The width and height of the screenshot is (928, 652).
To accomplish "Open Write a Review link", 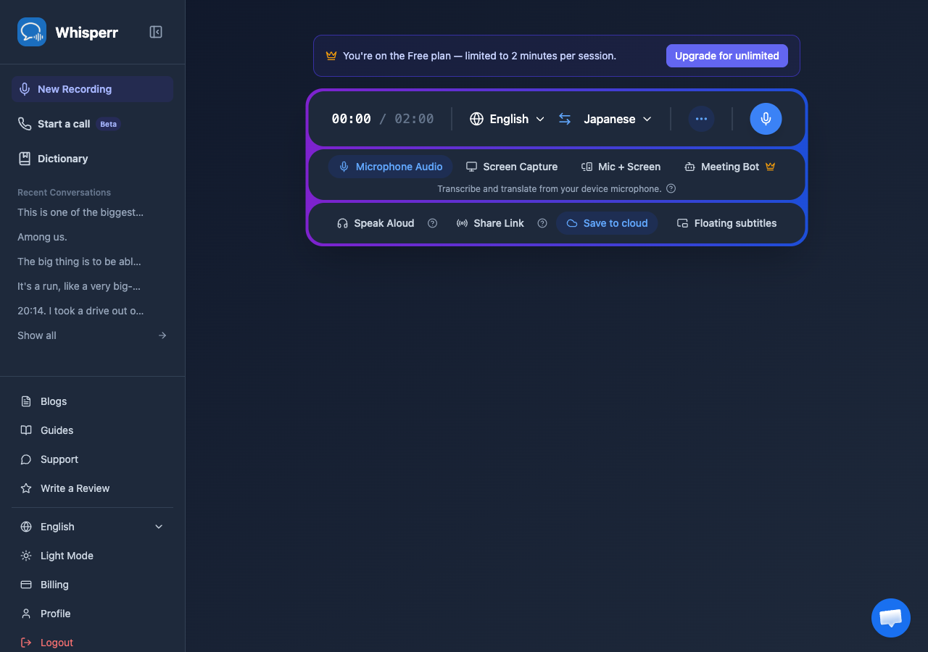I will click(92, 488).
